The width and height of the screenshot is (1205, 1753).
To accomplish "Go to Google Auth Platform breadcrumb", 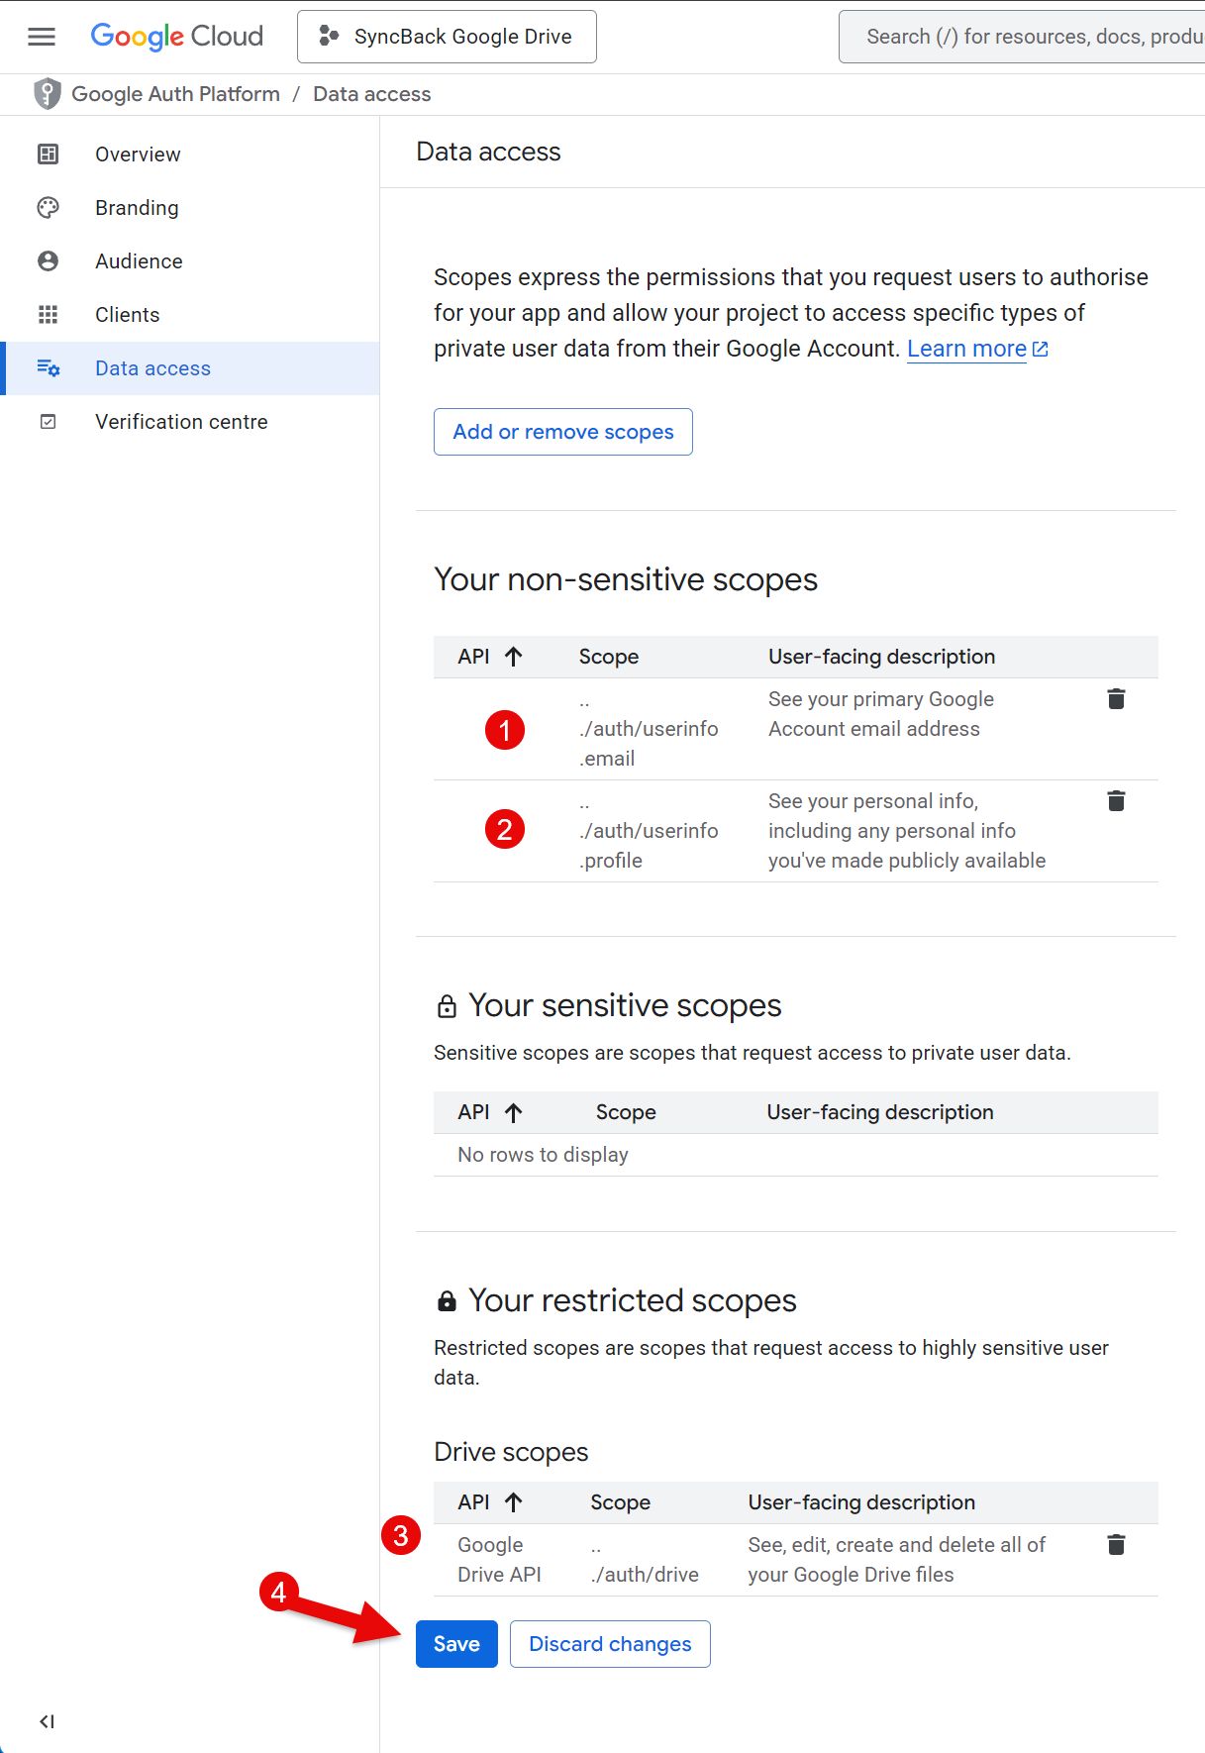I will pos(176,94).
